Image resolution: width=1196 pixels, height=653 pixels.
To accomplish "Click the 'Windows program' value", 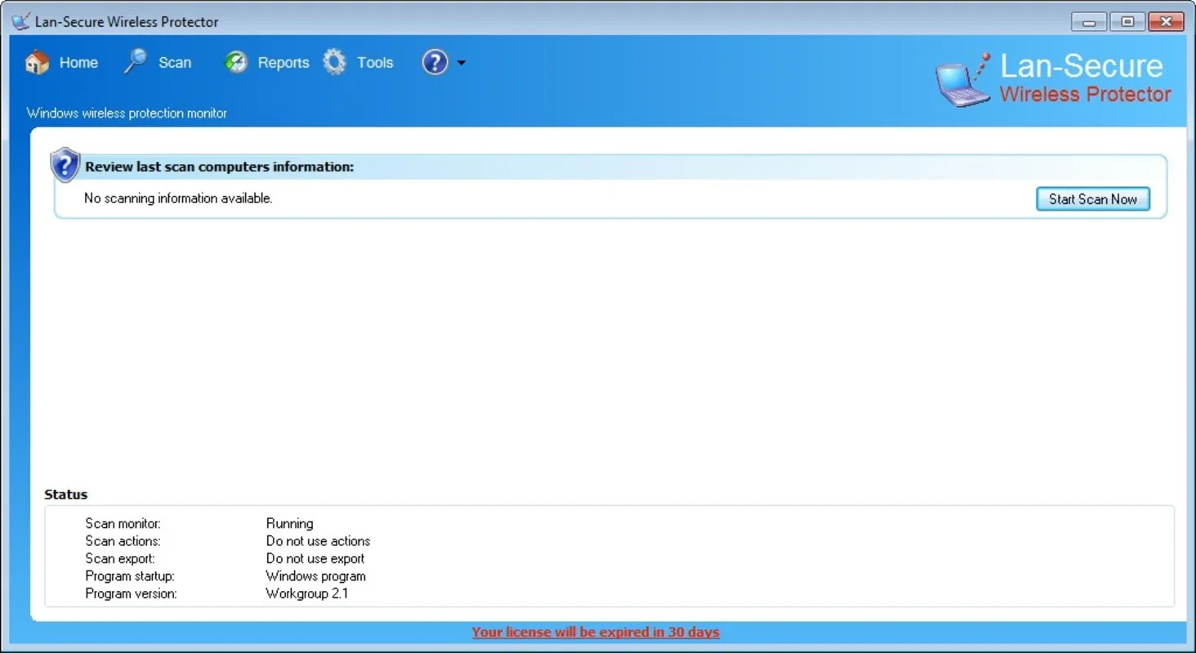I will (315, 576).
